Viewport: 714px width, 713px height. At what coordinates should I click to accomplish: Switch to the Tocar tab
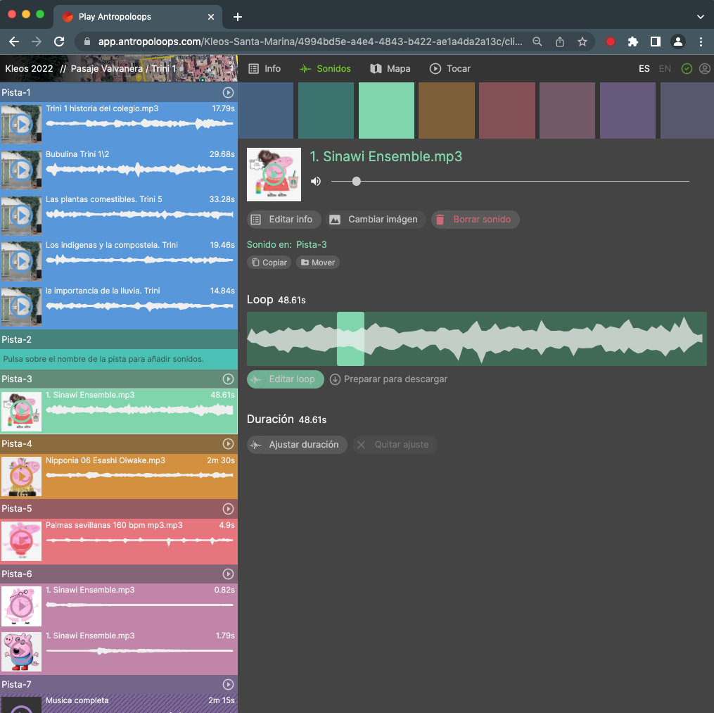click(450, 69)
